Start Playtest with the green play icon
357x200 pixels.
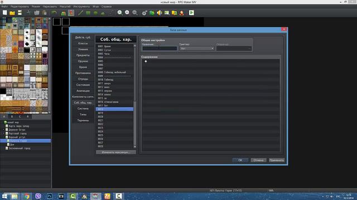coord(191,13)
